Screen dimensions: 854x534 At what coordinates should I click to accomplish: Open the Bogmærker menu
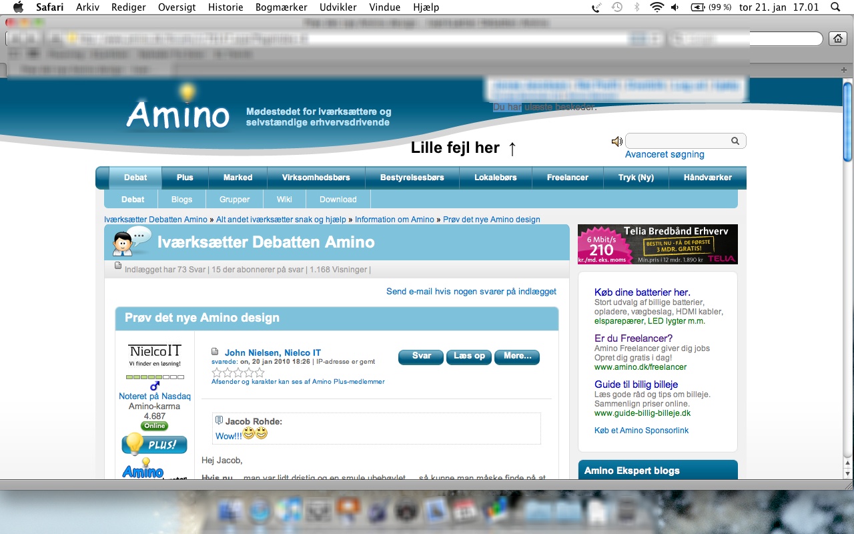[x=281, y=7]
